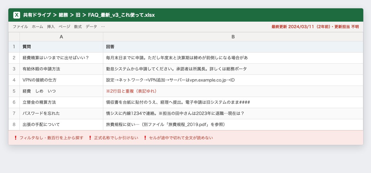Screen dimensions: 371x173
Task: Click the 回答 header cell
Action: click(x=233, y=47)
